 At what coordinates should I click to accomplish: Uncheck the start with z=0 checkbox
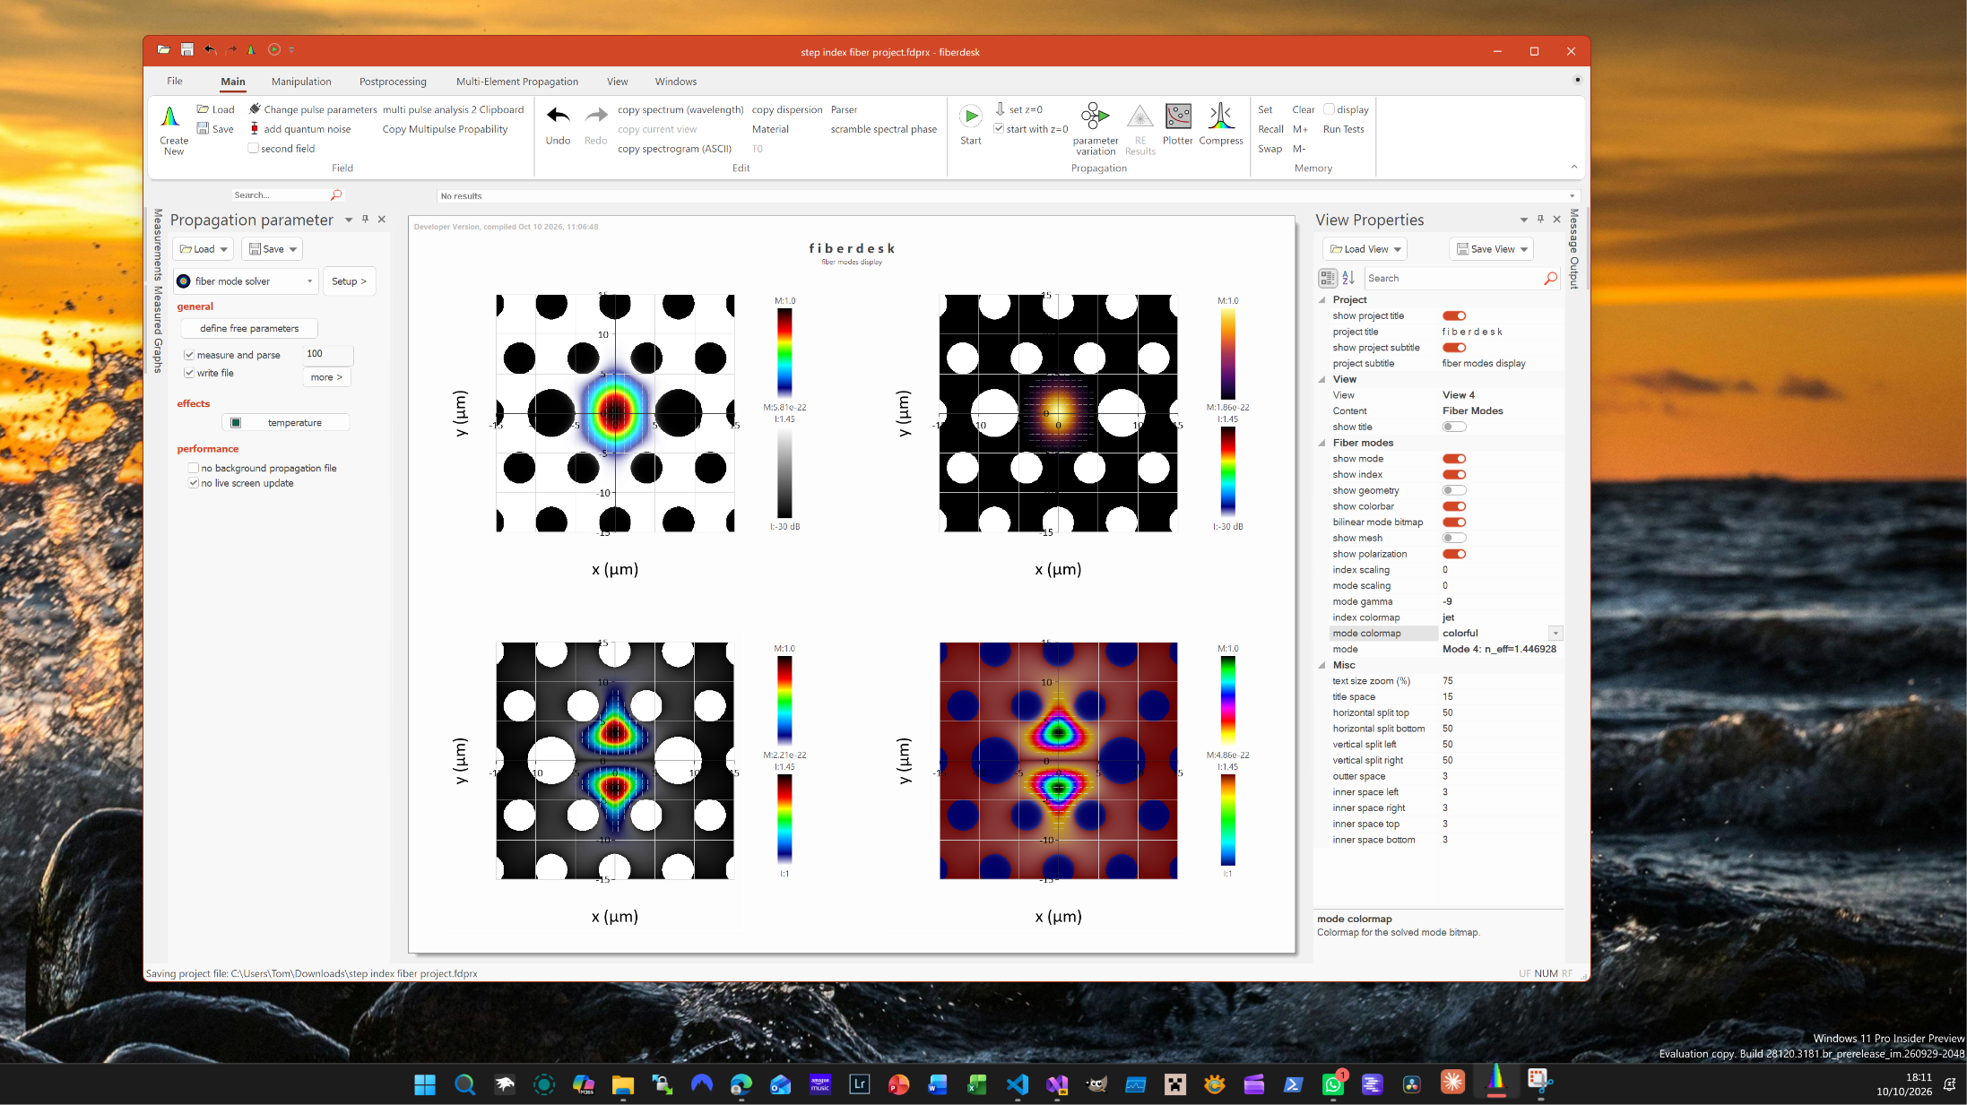point(999,129)
